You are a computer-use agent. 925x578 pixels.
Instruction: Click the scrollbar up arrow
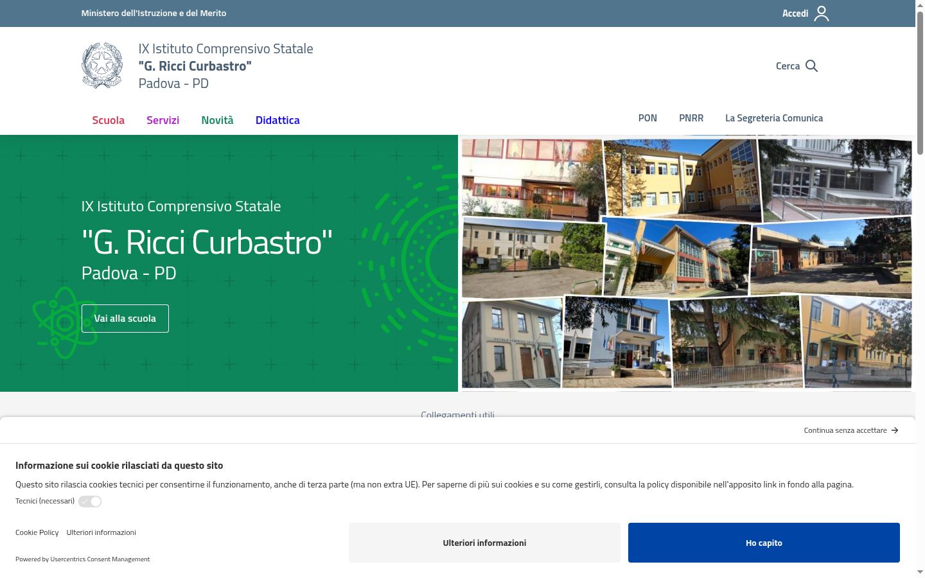(x=920, y=4)
